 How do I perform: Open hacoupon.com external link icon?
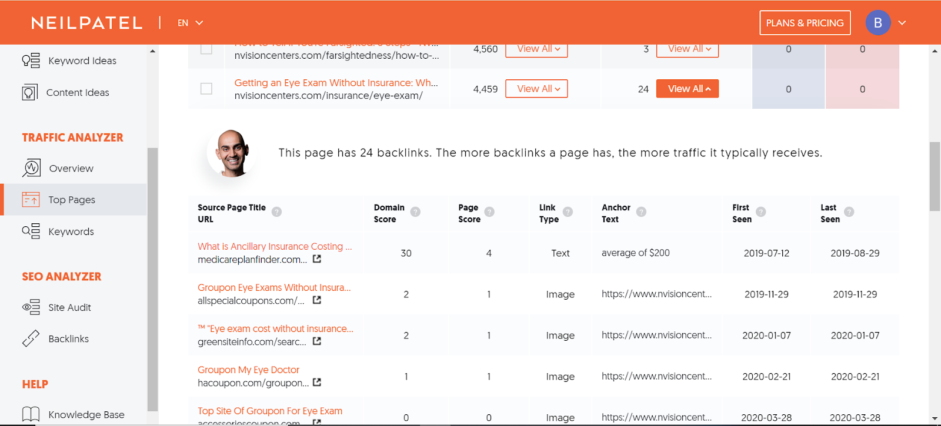point(317,383)
